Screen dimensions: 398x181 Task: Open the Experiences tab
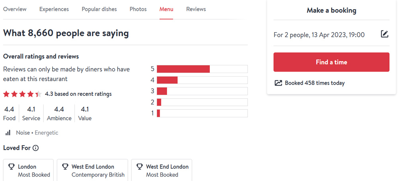coord(54,9)
